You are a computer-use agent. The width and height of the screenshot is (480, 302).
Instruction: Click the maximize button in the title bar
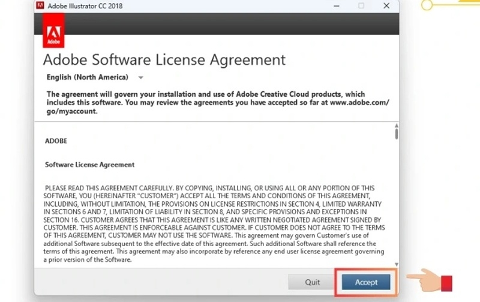(x=361, y=6)
